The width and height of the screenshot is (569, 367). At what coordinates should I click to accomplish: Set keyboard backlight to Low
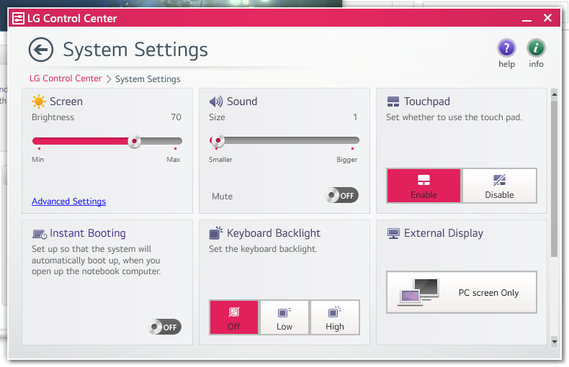click(284, 317)
